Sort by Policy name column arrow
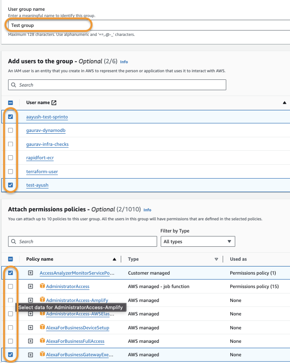This screenshot has width=290, height=363. [114, 259]
